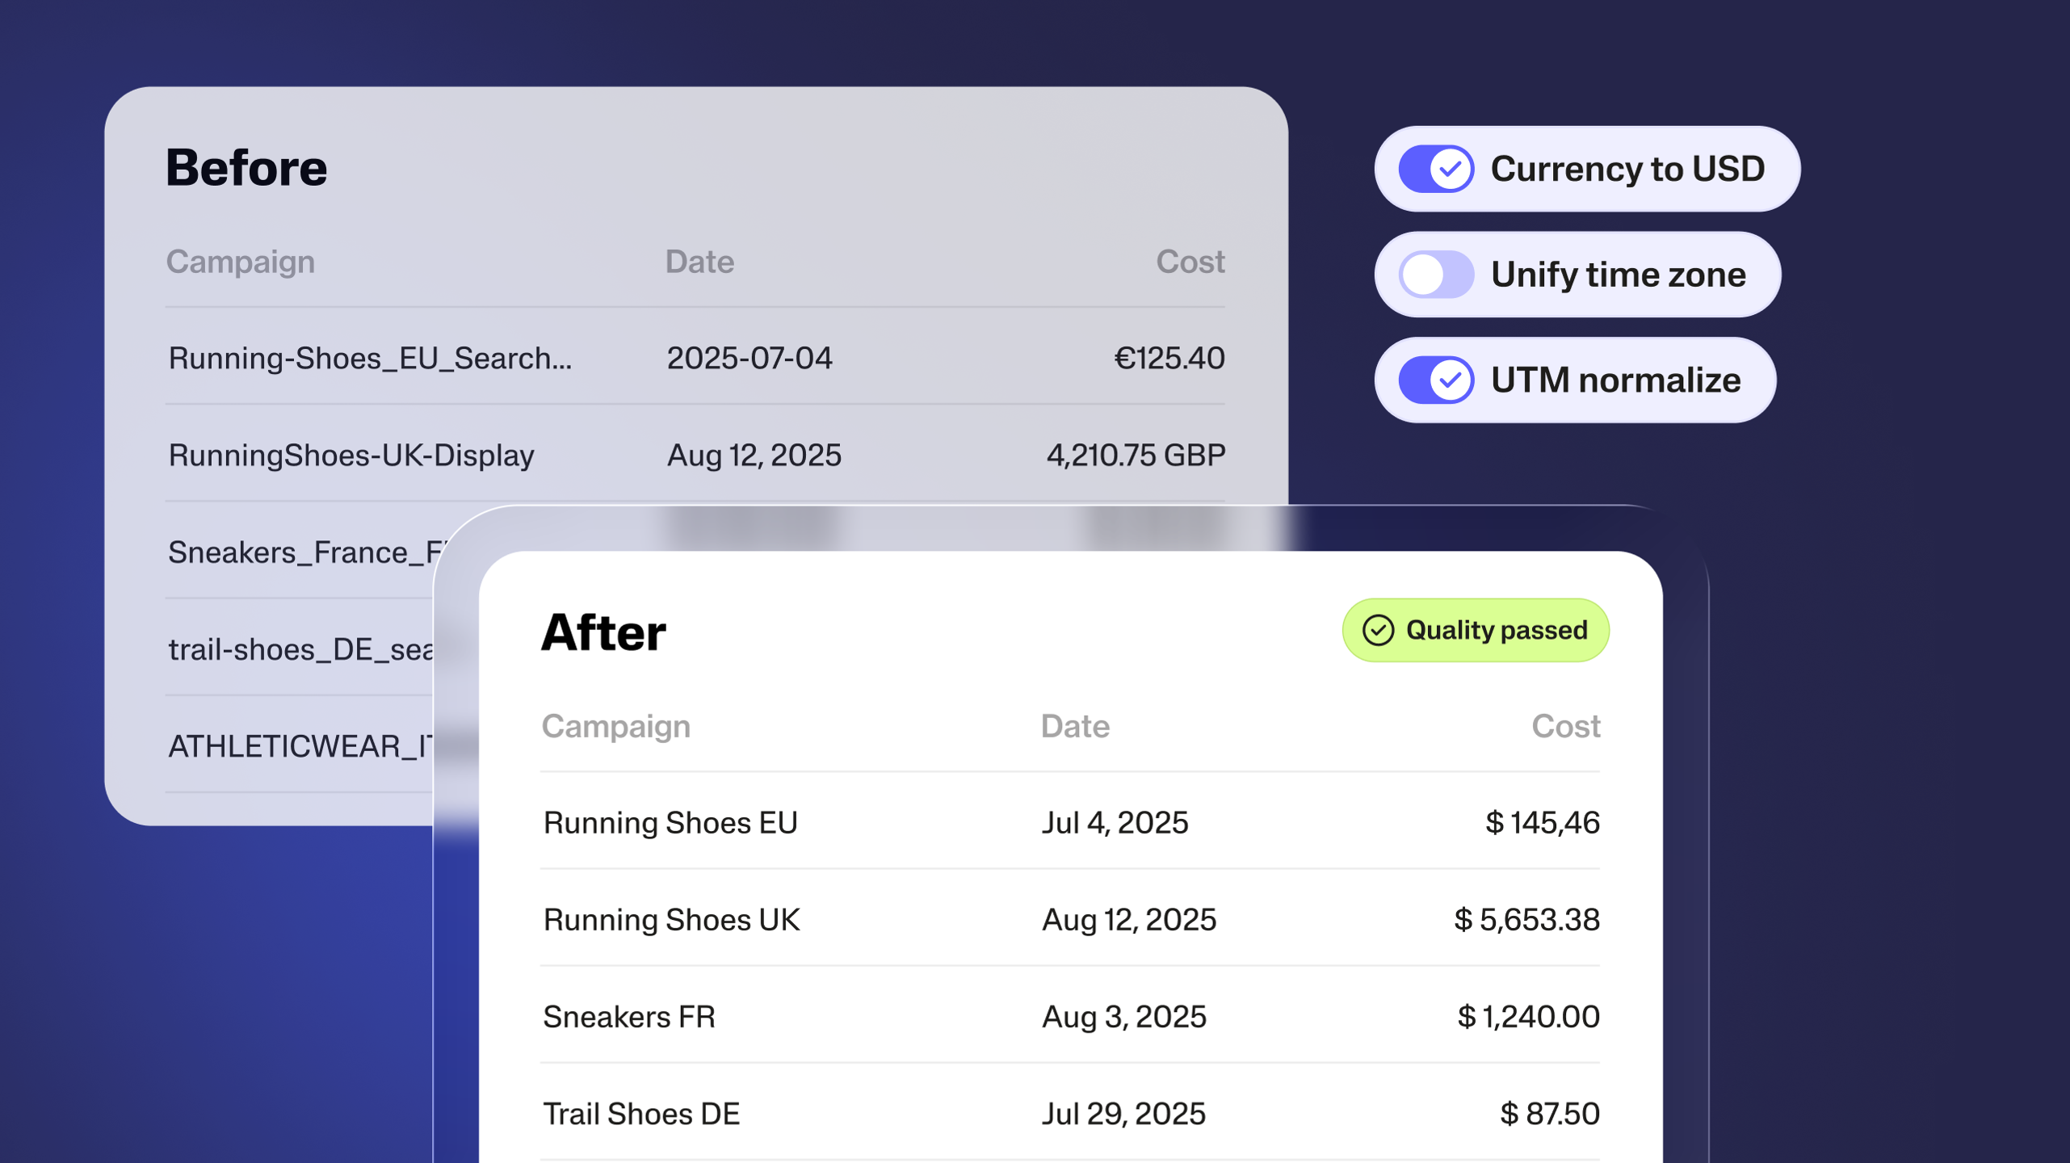This screenshot has width=2070, height=1163.
Task: Select the RunningShoes-UK-Display campaign row
Action: [x=351, y=456]
